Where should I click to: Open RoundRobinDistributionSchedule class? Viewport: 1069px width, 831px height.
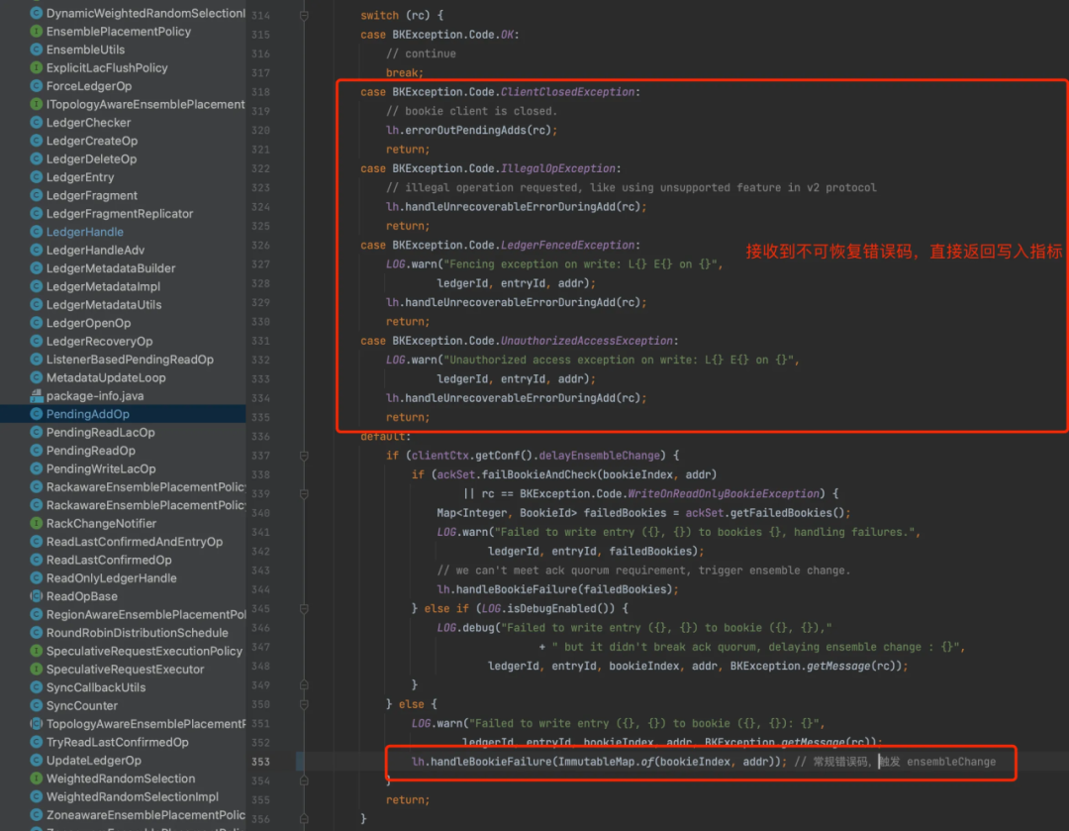[137, 633]
